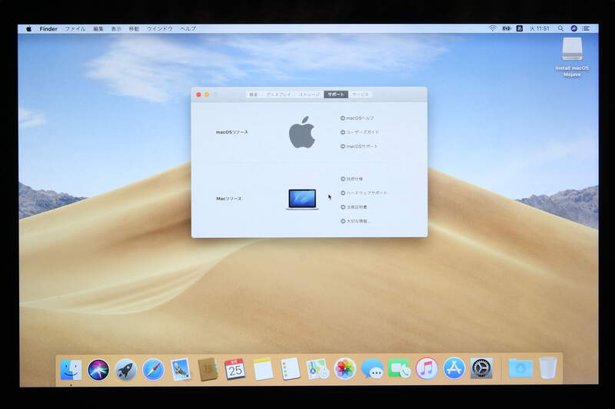615x409 pixels.
Task: Open FaceTime from the Dock
Action: pyautogui.click(x=399, y=368)
